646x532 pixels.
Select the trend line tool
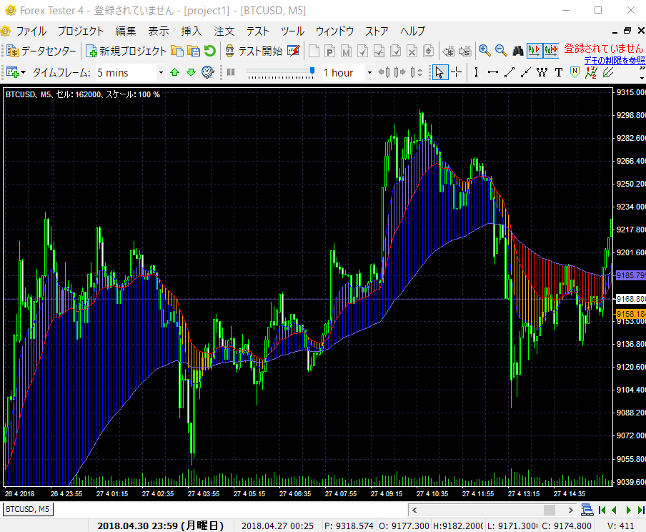point(510,73)
